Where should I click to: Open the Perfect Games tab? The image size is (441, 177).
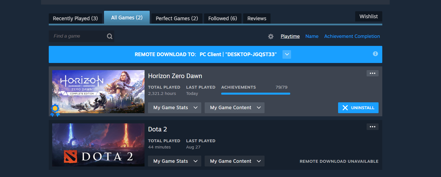(x=177, y=19)
